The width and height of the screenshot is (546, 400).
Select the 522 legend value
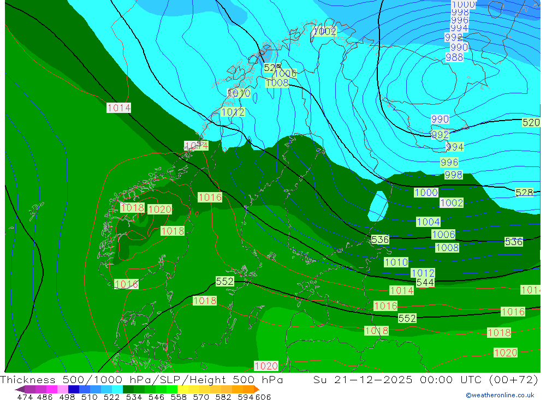point(111,397)
